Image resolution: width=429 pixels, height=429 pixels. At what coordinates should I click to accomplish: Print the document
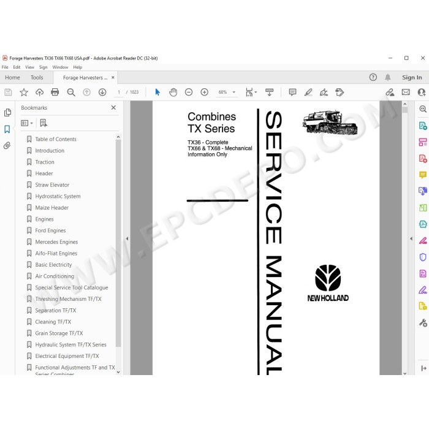[55, 92]
